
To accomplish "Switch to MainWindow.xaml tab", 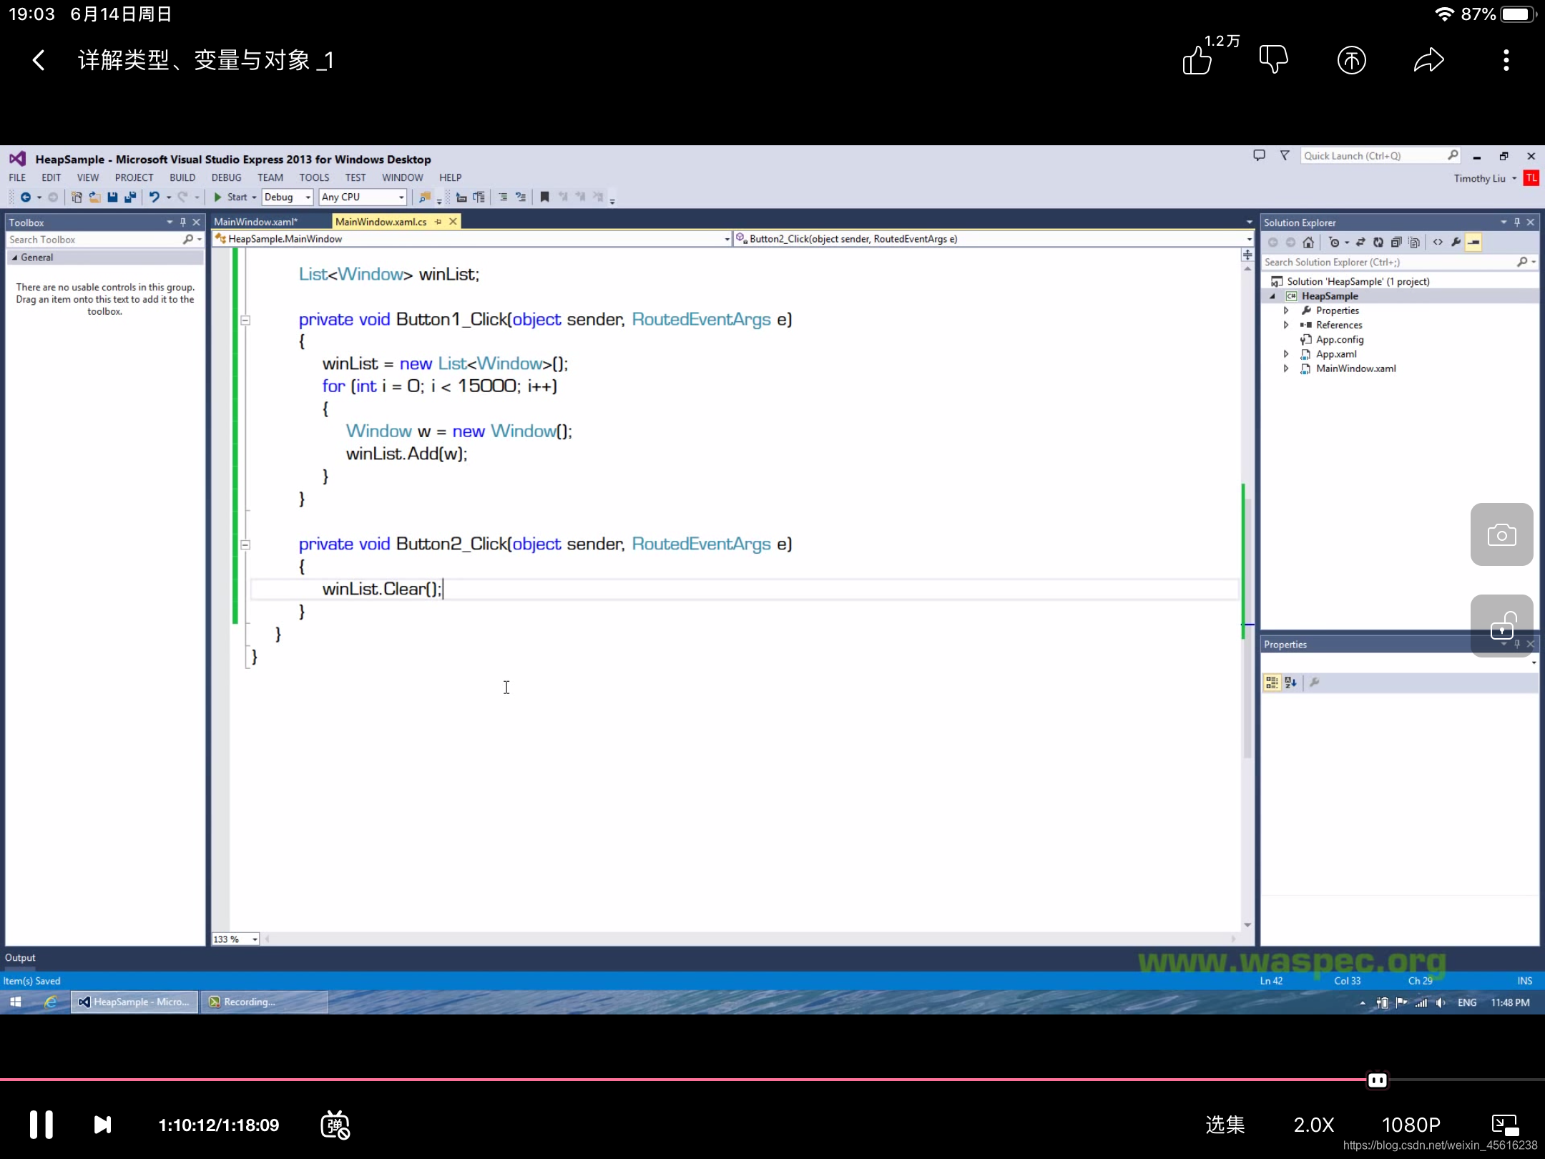I will pyautogui.click(x=257, y=222).
